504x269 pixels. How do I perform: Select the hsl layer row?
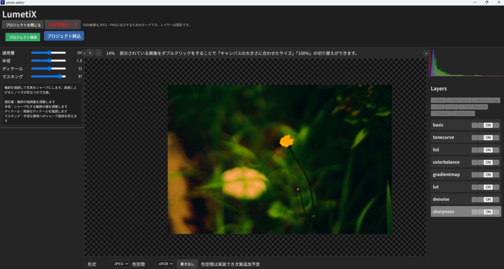(466, 150)
